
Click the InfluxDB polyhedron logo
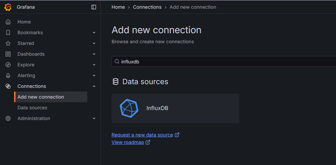tap(129, 108)
